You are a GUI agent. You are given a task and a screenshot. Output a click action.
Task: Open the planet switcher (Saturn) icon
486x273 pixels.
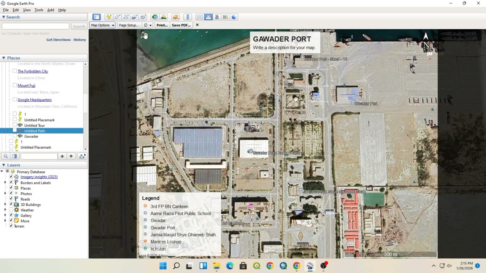tap(175, 17)
